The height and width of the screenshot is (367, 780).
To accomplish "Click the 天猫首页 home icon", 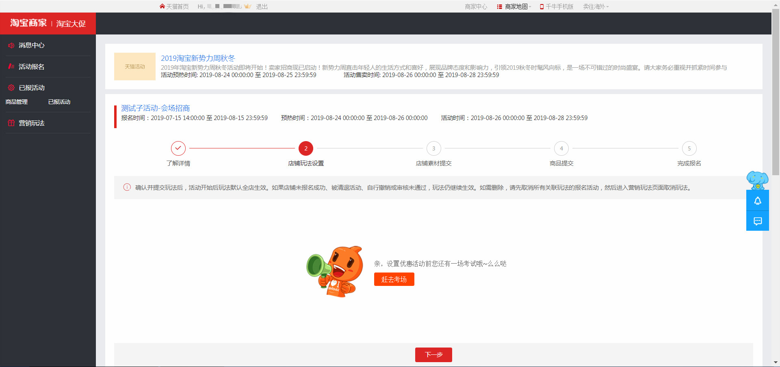I will point(162,6).
